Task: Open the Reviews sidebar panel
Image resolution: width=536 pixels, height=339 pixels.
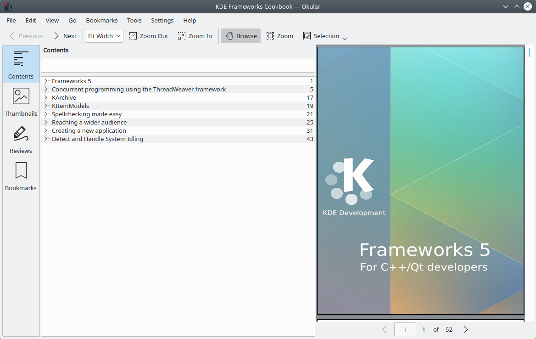Action: 21,139
